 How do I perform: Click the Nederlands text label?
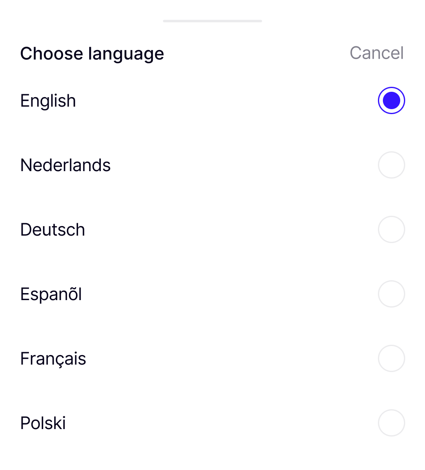(65, 165)
